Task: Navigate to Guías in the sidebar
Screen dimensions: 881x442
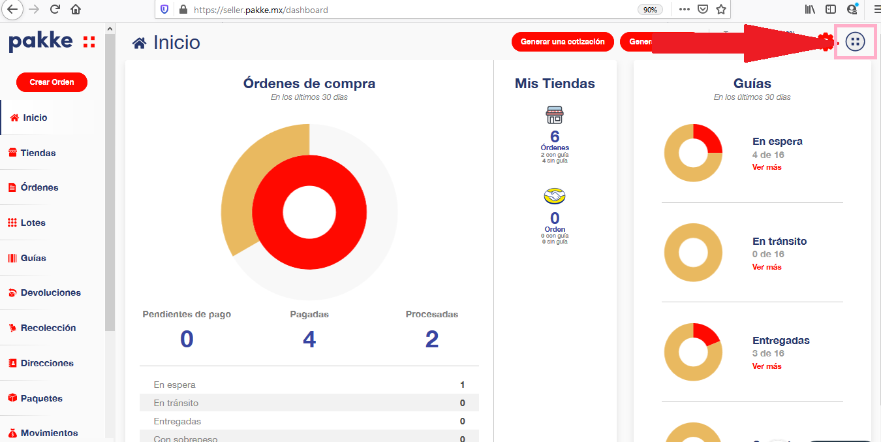Action: coord(33,258)
